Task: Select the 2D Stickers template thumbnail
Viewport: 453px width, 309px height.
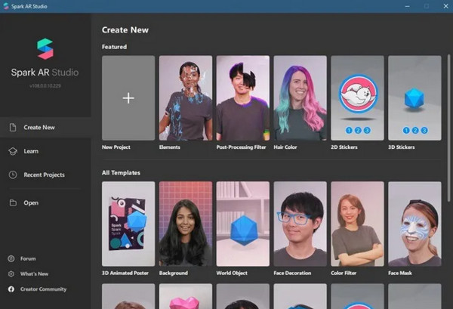Action: (x=357, y=98)
